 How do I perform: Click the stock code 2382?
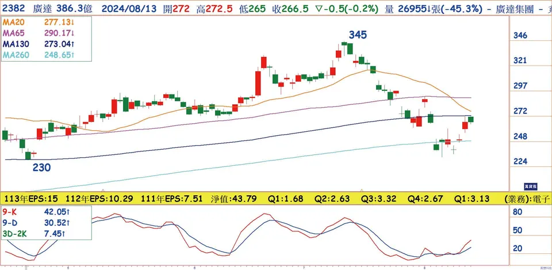[x=14, y=10]
